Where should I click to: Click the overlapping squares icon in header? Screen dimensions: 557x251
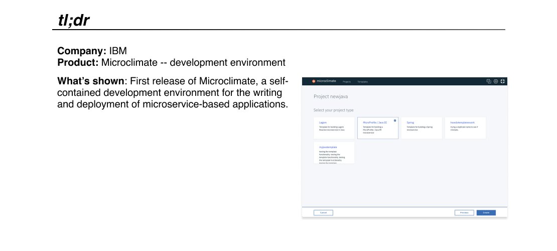coord(489,81)
